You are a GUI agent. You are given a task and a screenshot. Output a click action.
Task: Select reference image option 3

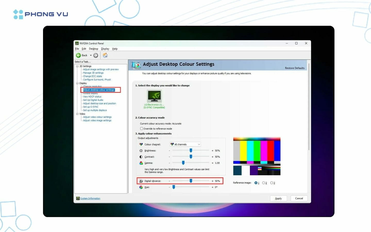(272, 183)
